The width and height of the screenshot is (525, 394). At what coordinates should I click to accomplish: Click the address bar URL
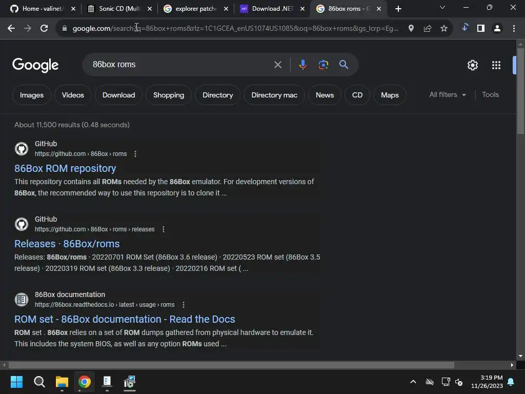(235, 29)
